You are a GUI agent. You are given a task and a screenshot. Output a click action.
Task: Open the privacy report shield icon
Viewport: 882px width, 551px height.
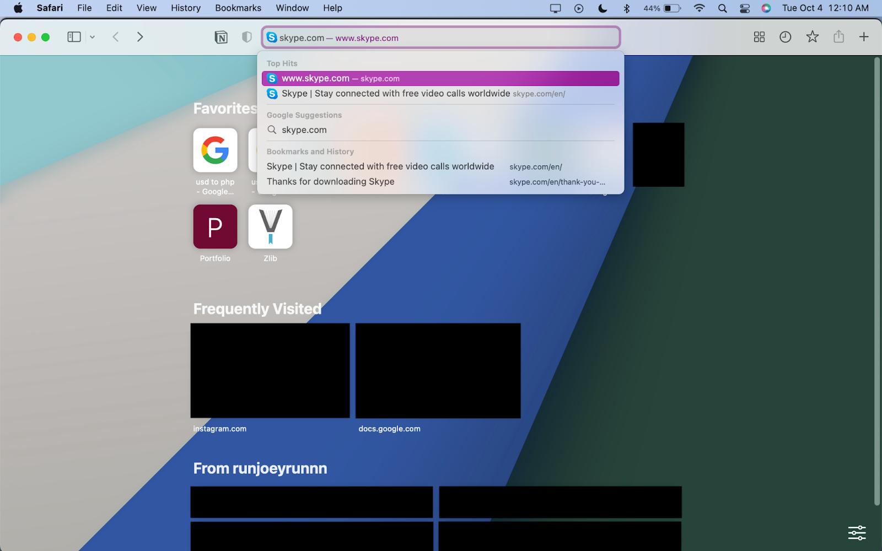(x=247, y=37)
